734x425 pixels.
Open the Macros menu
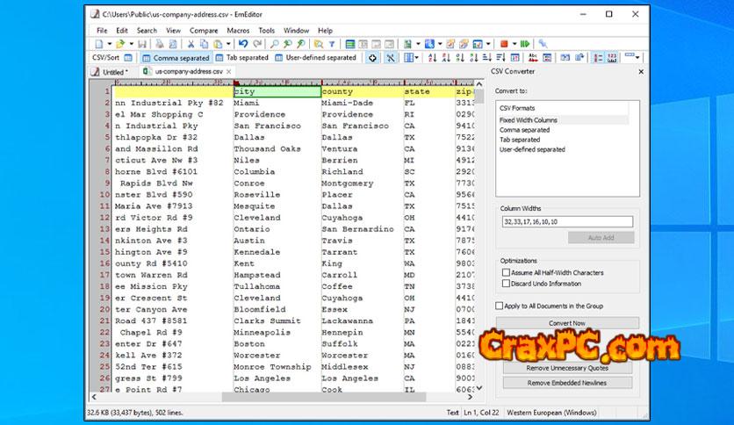coord(238,30)
